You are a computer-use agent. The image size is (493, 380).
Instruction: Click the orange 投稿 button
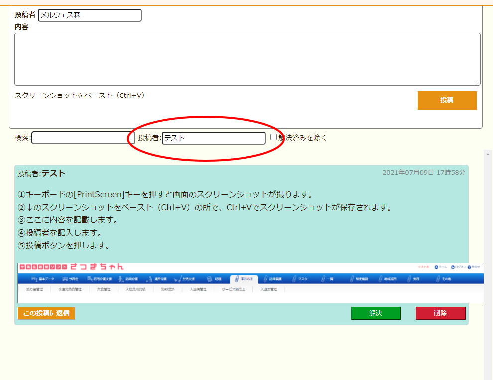[447, 100]
